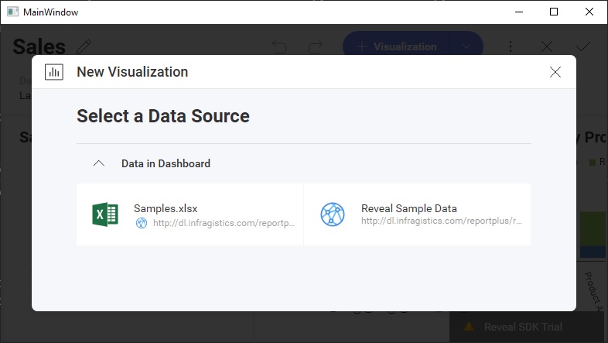The image size is (608, 343).
Task: Open the dropdown arrow beside Visualization button
Action: (466, 46)
